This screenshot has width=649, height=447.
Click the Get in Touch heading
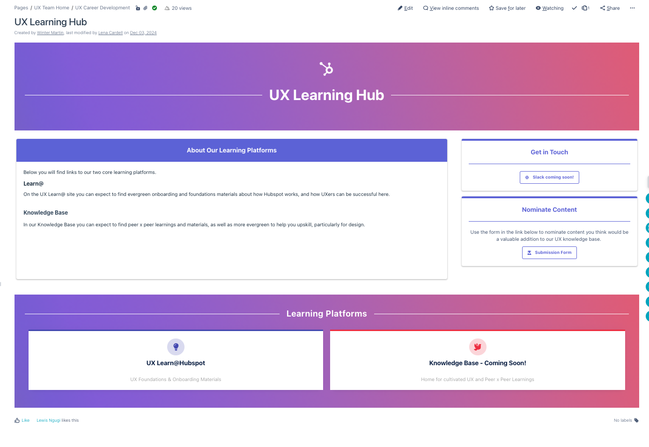click(549, 152)
